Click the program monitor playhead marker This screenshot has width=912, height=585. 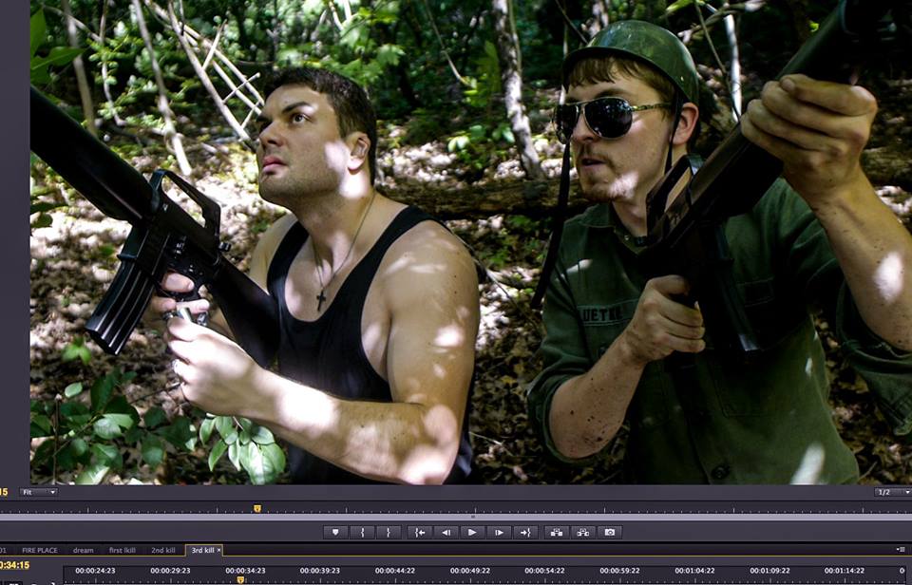(256, 509)
